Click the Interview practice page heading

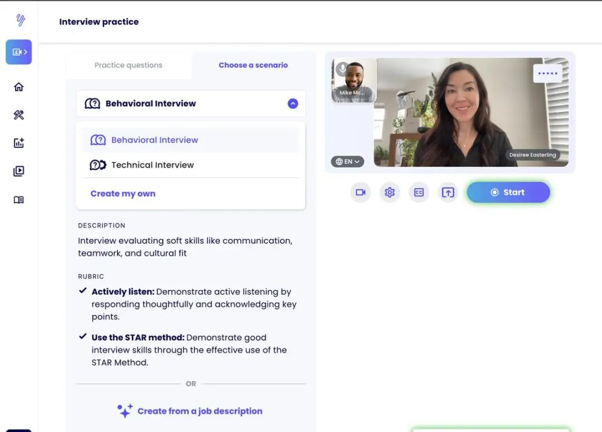click(x=99, y=22)
